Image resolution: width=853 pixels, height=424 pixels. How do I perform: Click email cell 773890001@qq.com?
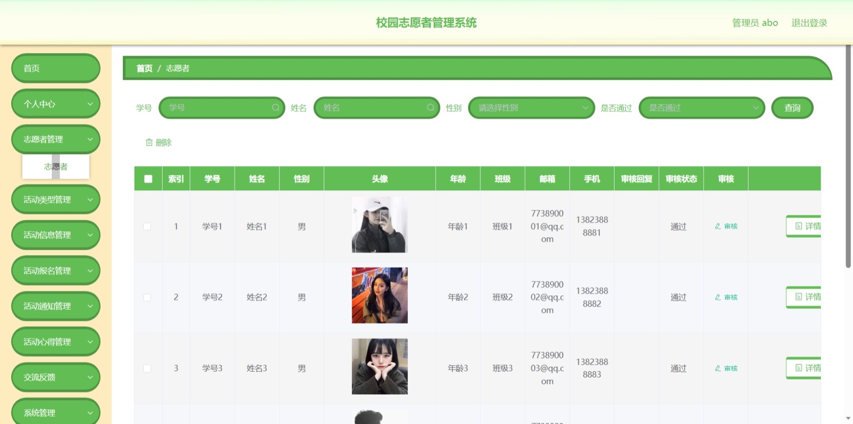click(547, 226)
